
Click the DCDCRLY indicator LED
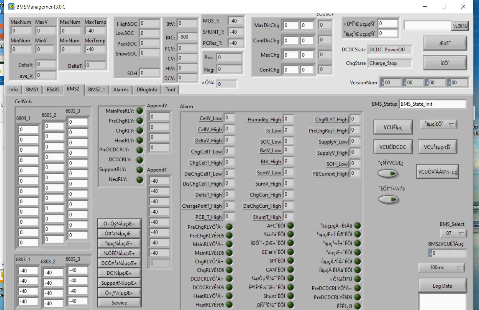(140, 160)
